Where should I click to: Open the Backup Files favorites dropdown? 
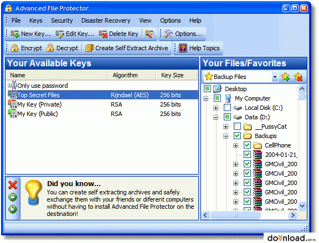pos(275,77)
